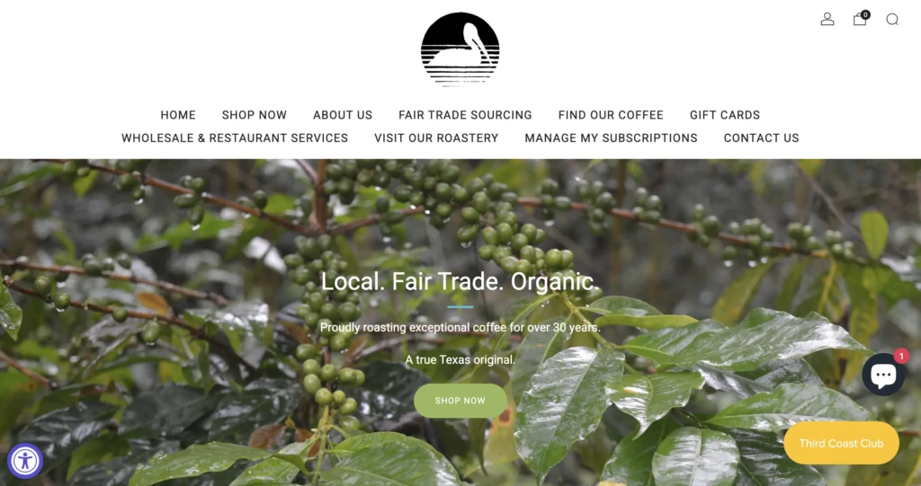Click the search magnifier icon
This screenshot has width=921, height=486.
pos(892,20)
